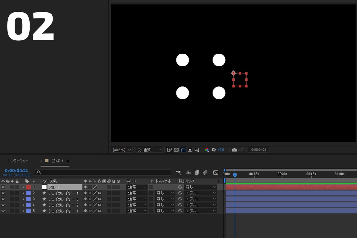Toggle mask and shape path visibility

tap(183, 149)
